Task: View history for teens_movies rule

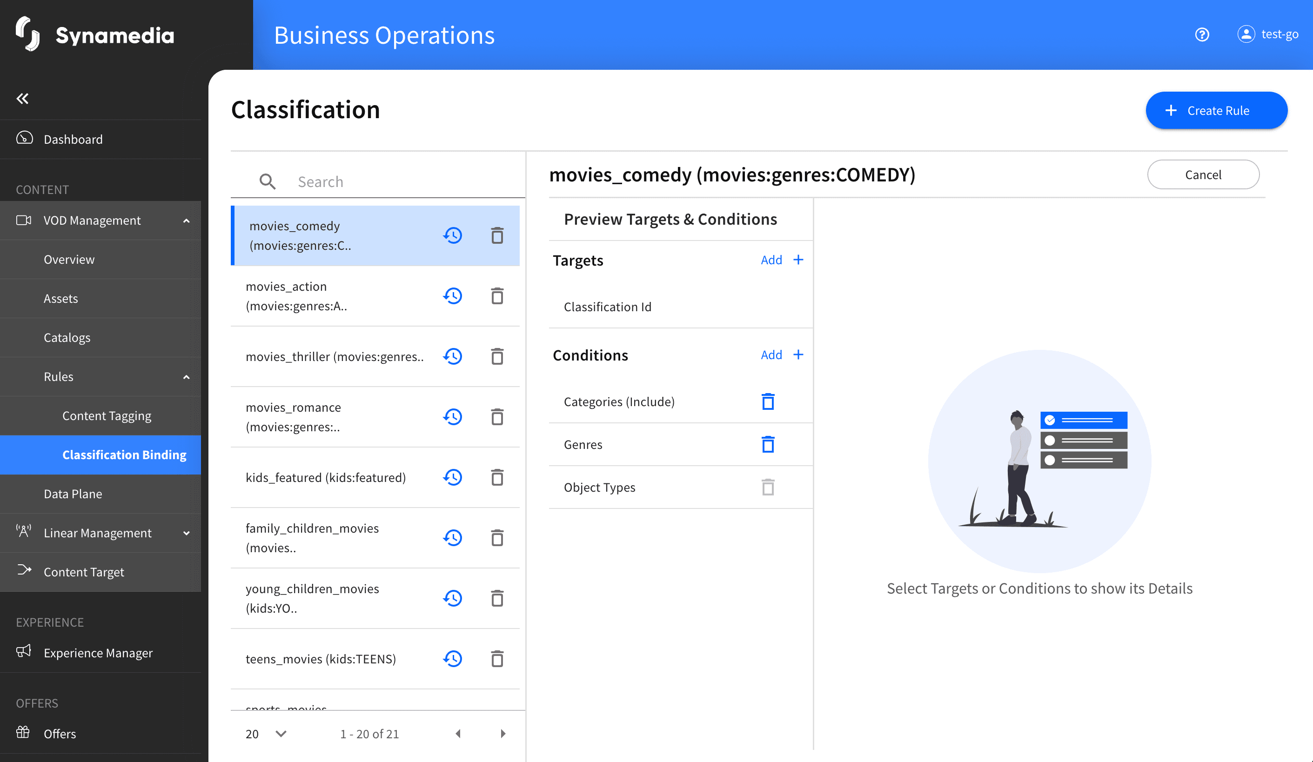Action: click(453, 658)
